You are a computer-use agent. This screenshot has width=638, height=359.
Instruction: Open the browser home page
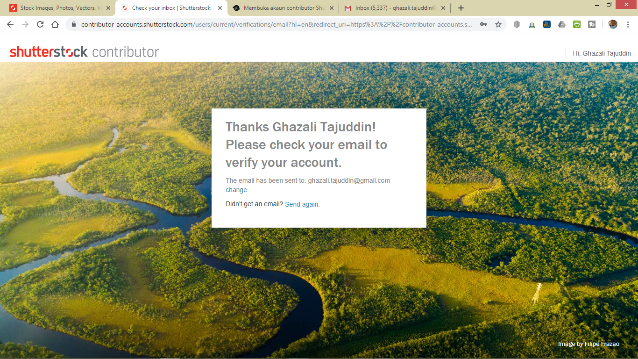55,24
